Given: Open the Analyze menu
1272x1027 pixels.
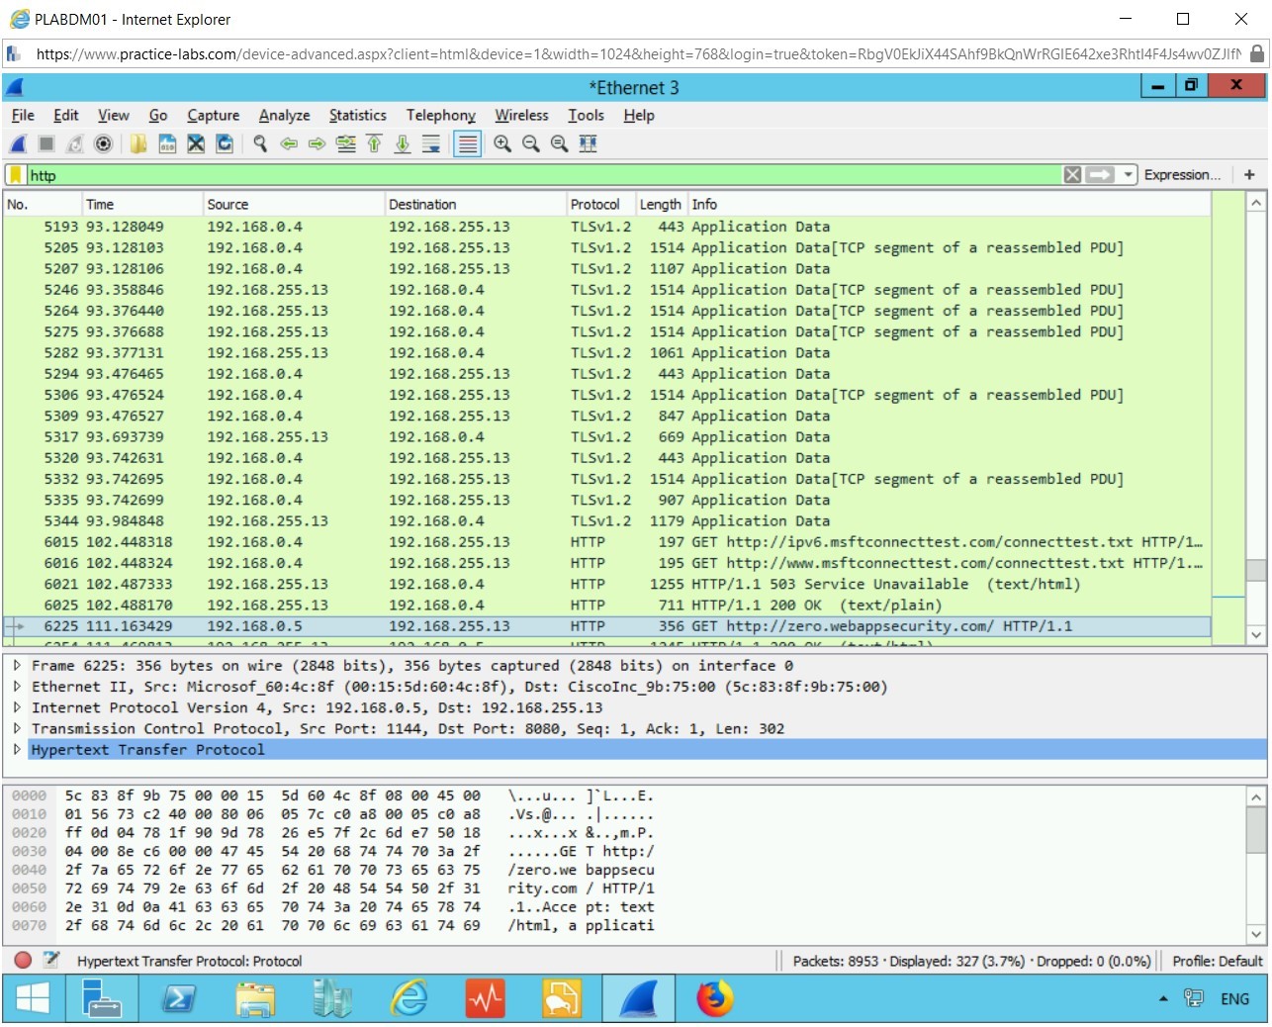Looking at the screenshot, I should pos(285,116).
